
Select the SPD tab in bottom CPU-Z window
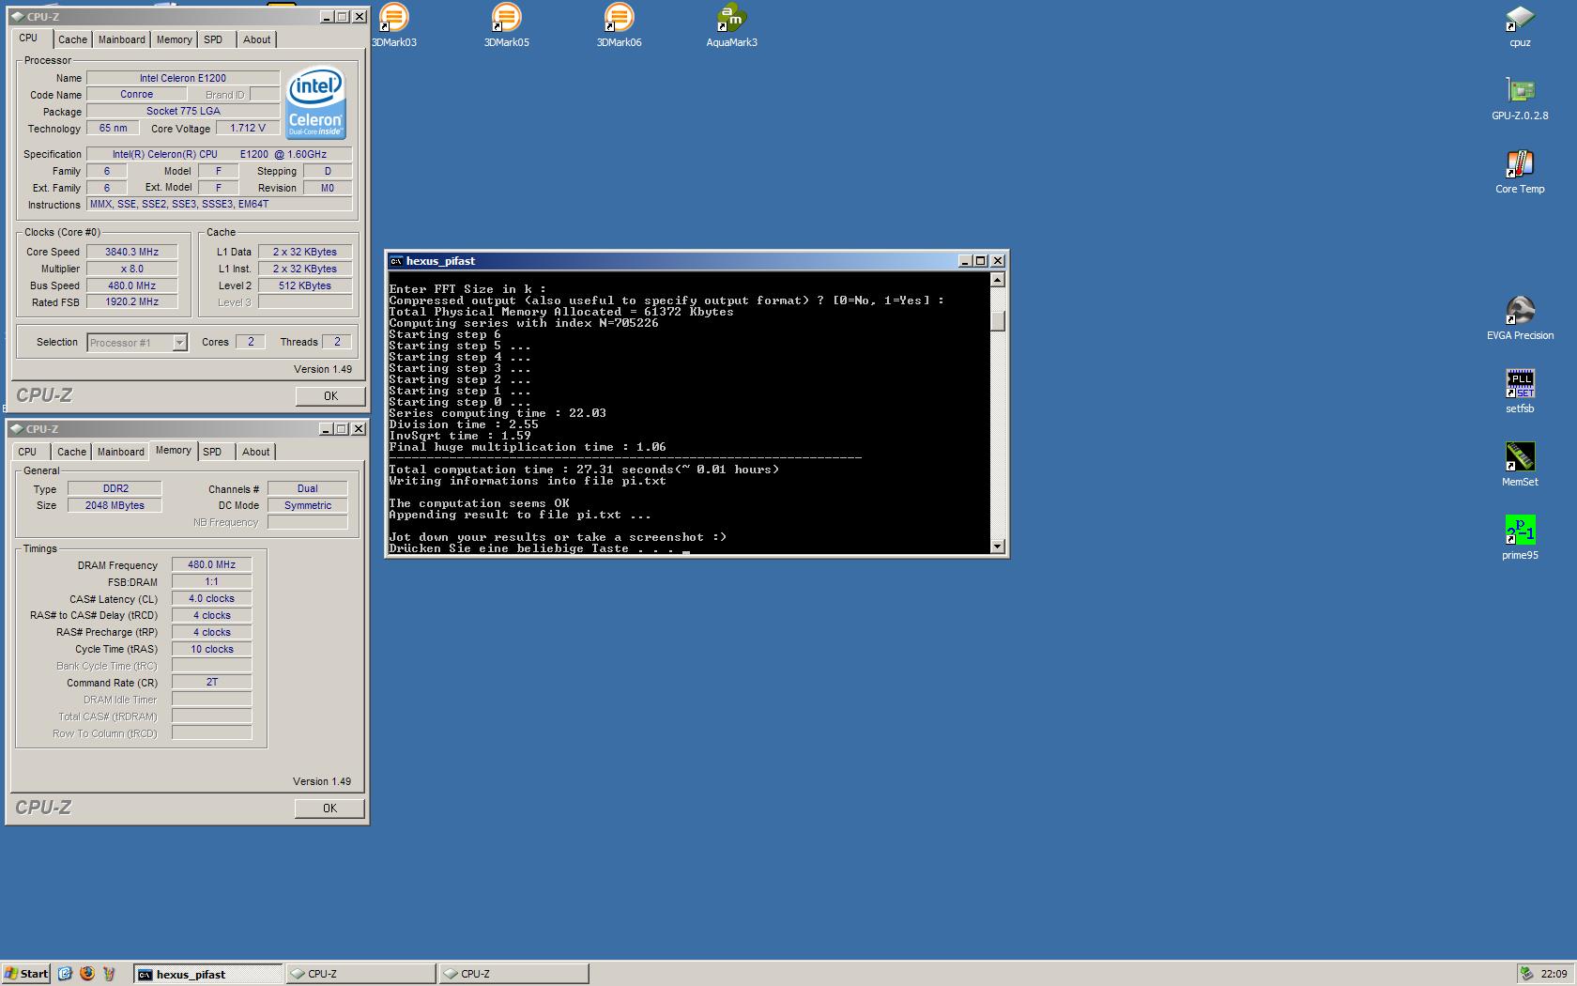tap(213, 452)
